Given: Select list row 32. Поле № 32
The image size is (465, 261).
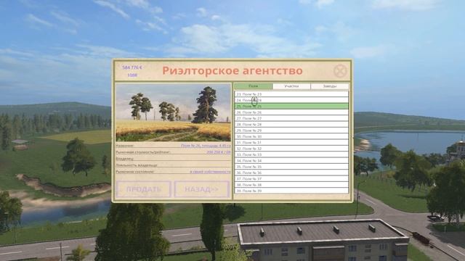Looking at the screenshot, I should 291,149.
